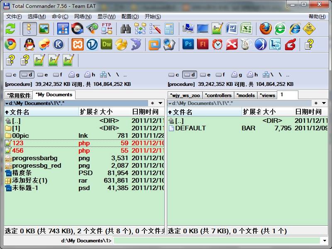The width and height of the screenshot is (332, 249).
Task: Launch Flash Fl icon
Action: point(203,44)
